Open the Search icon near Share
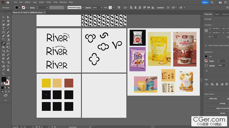The height and width of the screenshot is (128, 229). tap(212, 2)
